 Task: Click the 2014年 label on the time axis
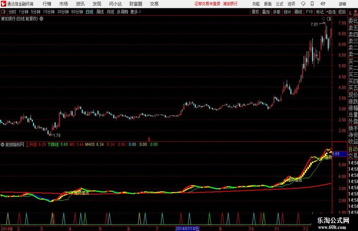point(6,229)
